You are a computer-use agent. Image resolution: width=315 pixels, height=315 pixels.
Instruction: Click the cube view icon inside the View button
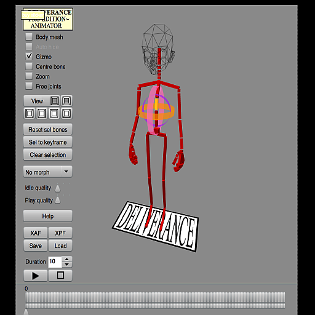55,101
